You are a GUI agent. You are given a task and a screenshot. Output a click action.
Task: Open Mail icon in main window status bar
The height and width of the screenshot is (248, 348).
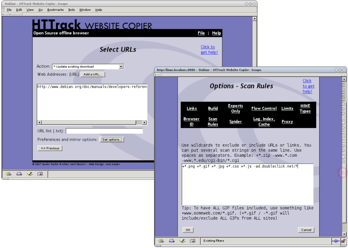(19, 174)
